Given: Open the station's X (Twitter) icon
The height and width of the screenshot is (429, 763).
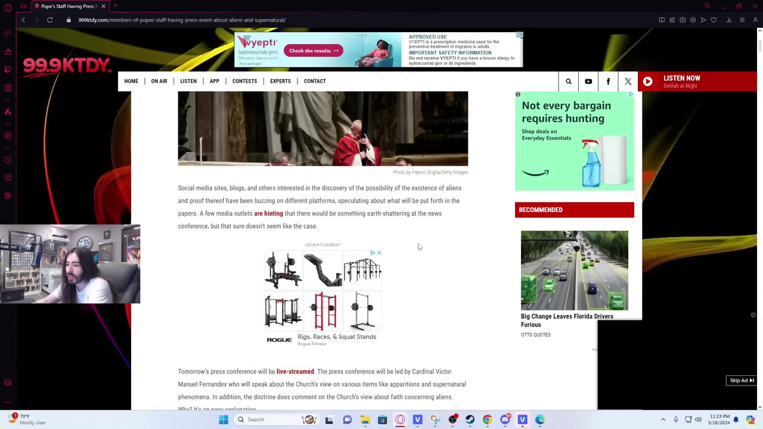Looking at the screenshot, I should pyautogui.click(x=628, y=82).
